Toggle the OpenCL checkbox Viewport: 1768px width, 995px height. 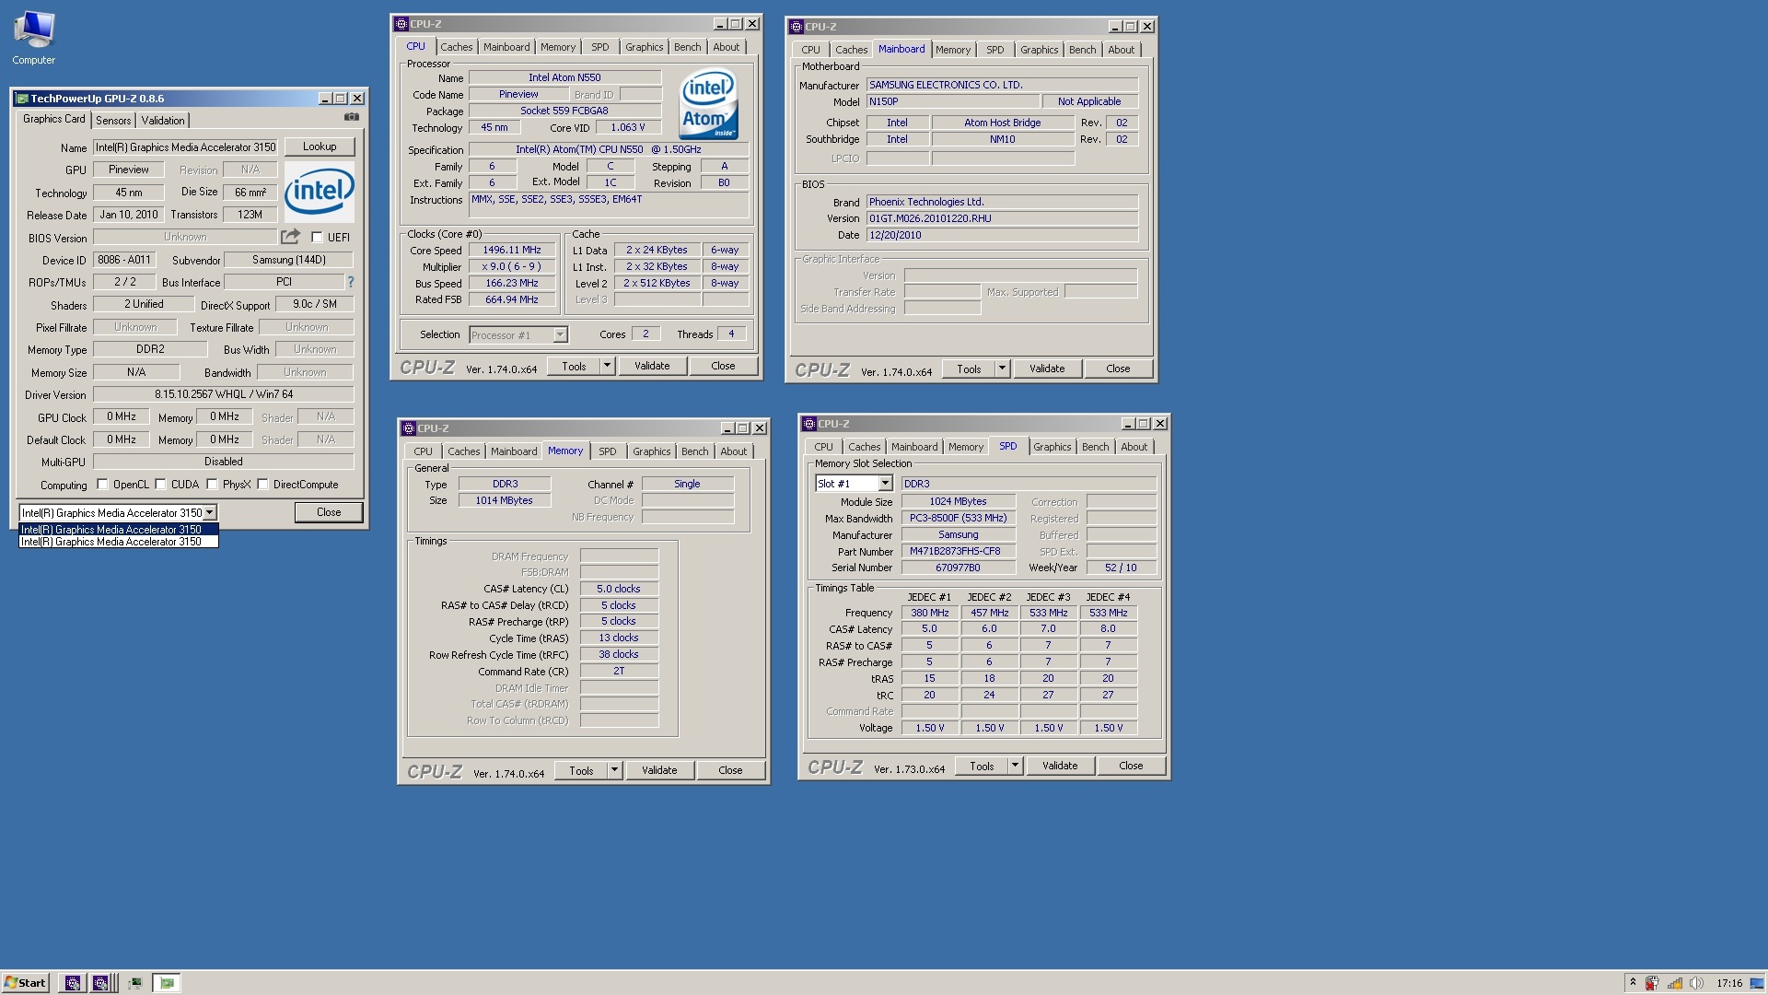pyautogui.click(x=102, y=485)
